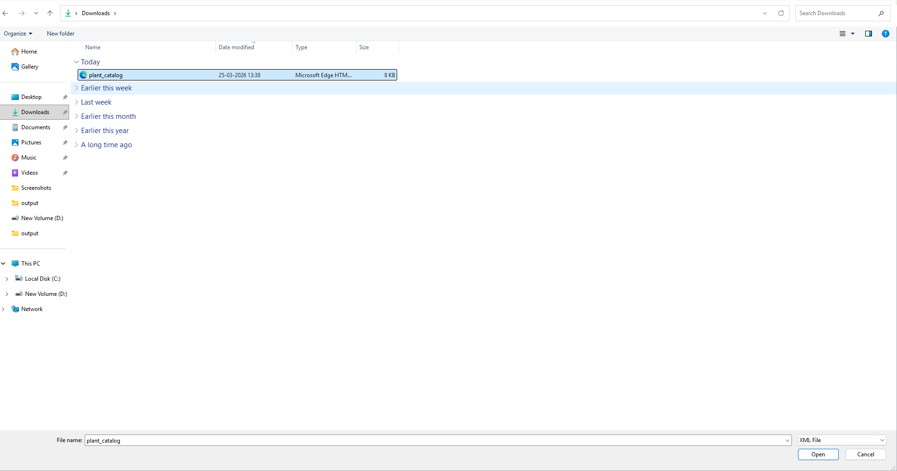Click pin icon beside Documents

65,127
